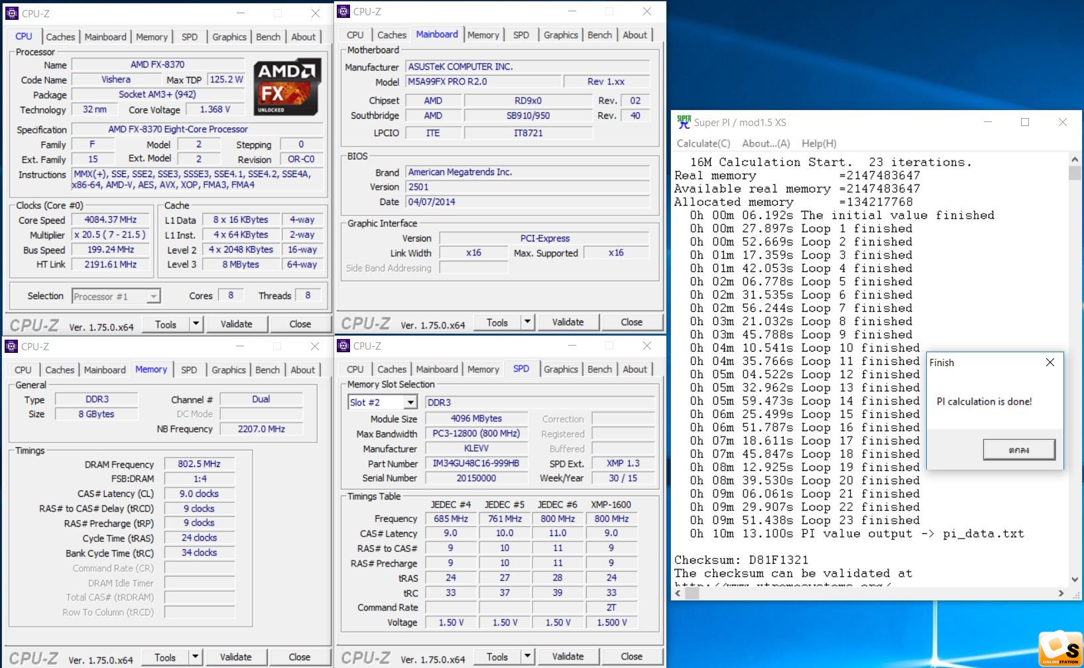The image size is (1084, 668).
Task: Minimize the Super PI window
Action: point(987,122)
